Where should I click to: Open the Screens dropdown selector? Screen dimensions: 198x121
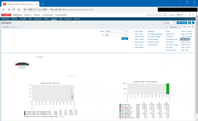pos(170,23)
